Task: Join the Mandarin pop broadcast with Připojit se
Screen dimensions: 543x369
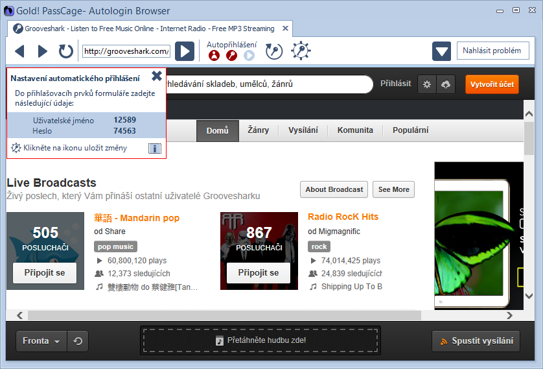Action: coord(45,273)
